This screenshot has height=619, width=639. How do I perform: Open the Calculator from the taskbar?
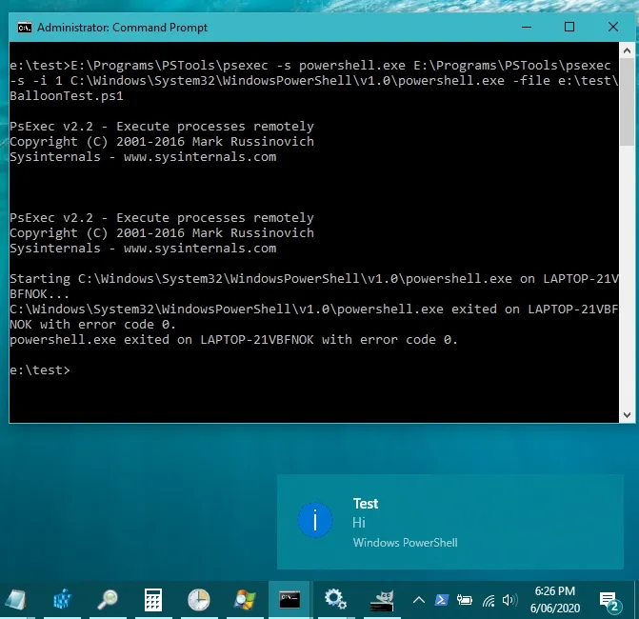[x=153, y=600]
